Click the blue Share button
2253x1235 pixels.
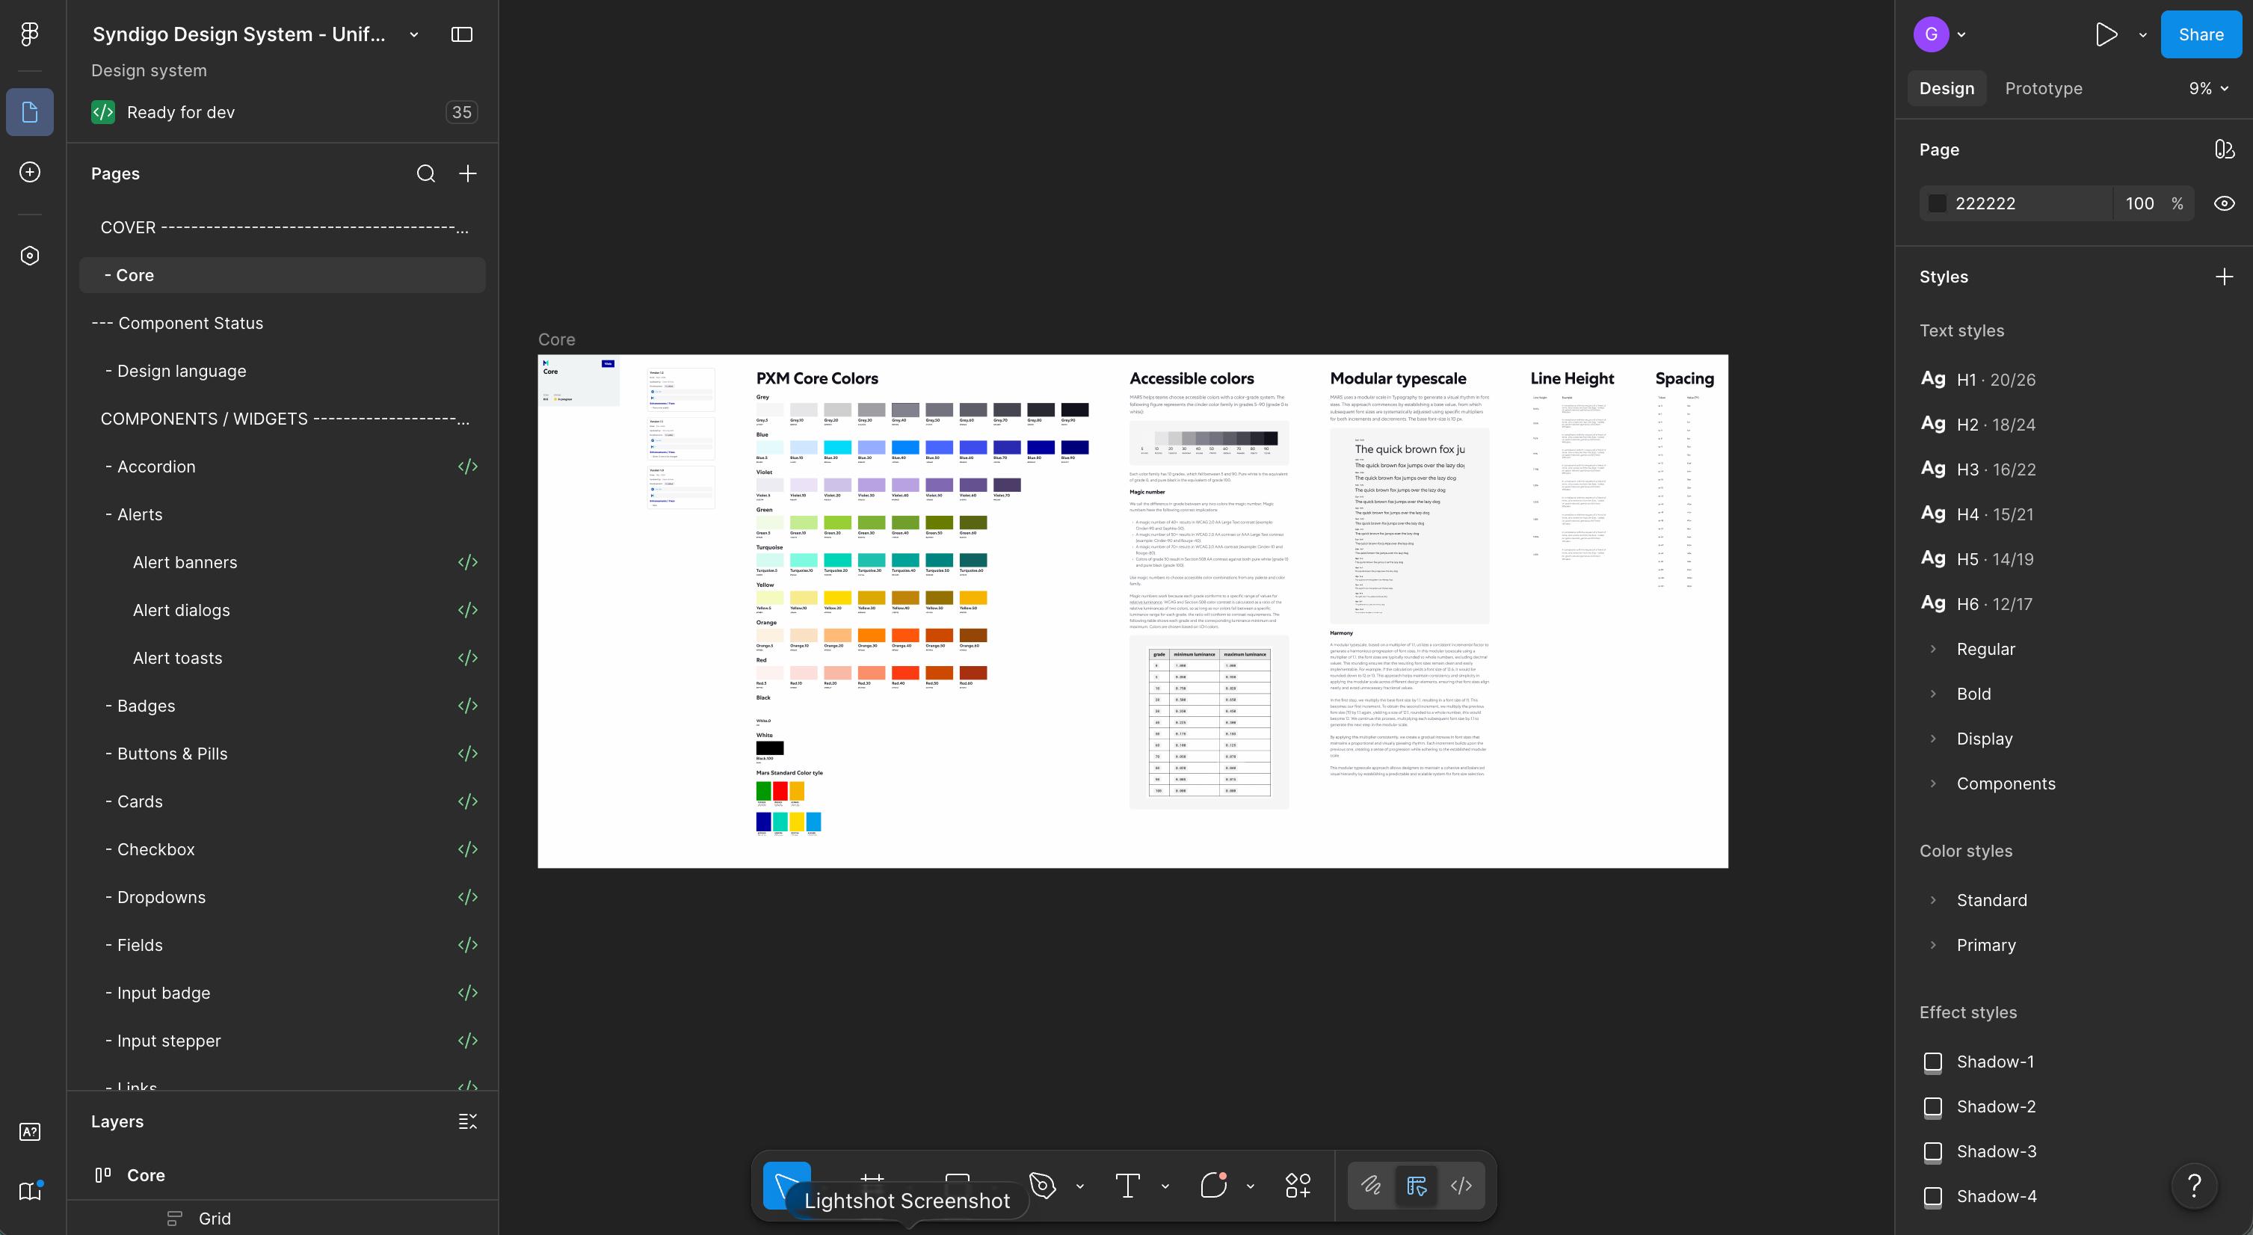[2201, 34]
